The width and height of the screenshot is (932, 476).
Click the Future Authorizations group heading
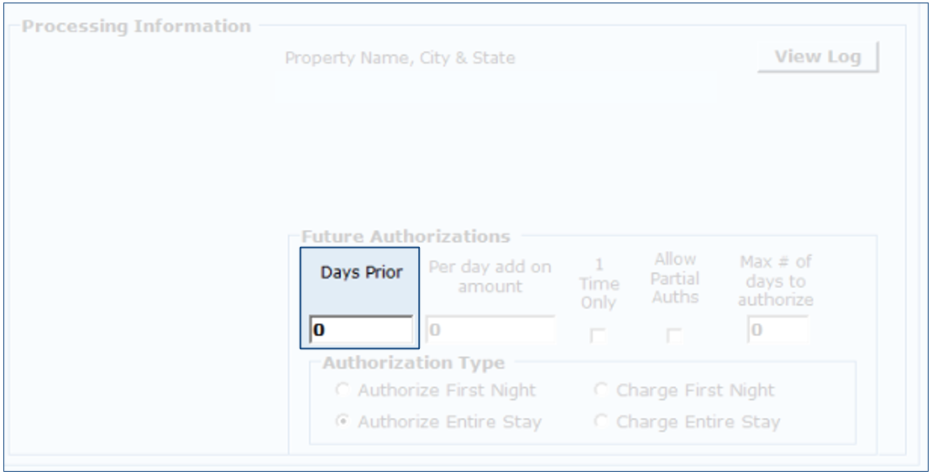[x=405, y=236]
